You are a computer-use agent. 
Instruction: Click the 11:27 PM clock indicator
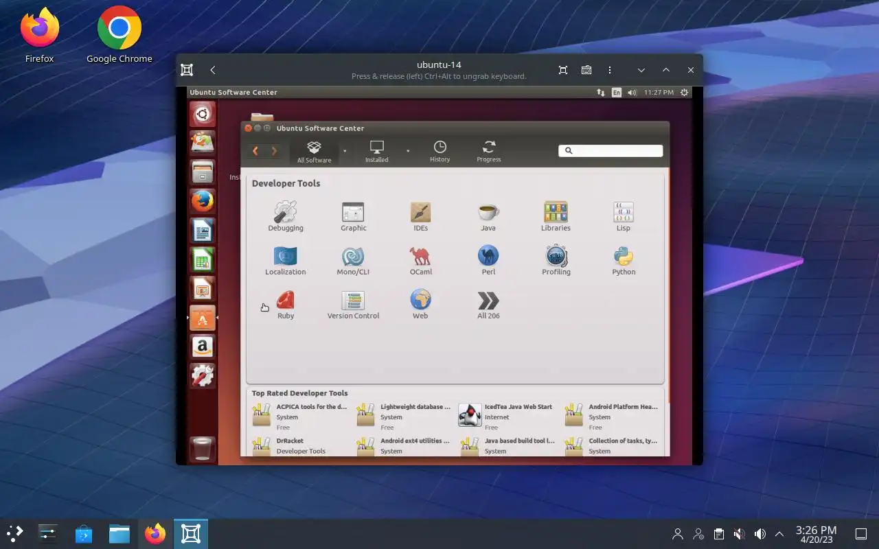click(x=659, y=92)
